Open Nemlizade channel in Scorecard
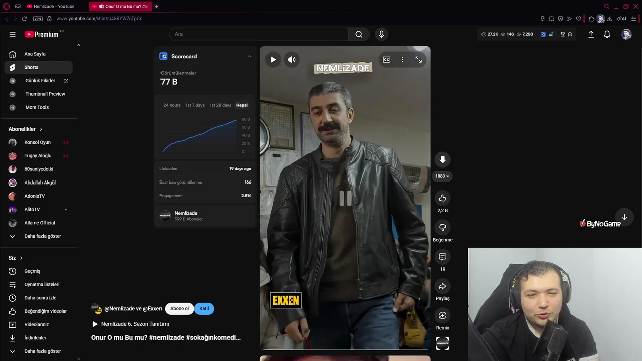 (205, 216)
